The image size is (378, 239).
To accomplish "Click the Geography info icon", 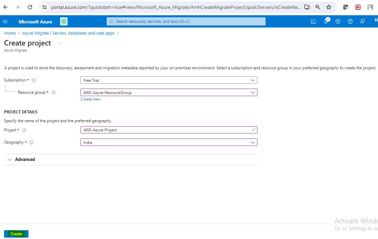I will point(31,143).
